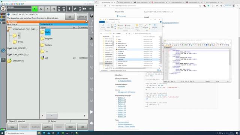Click the A1 axis jog key
Image resolution: width=240 pixels, height=135 pixels.
coord(91,45)
